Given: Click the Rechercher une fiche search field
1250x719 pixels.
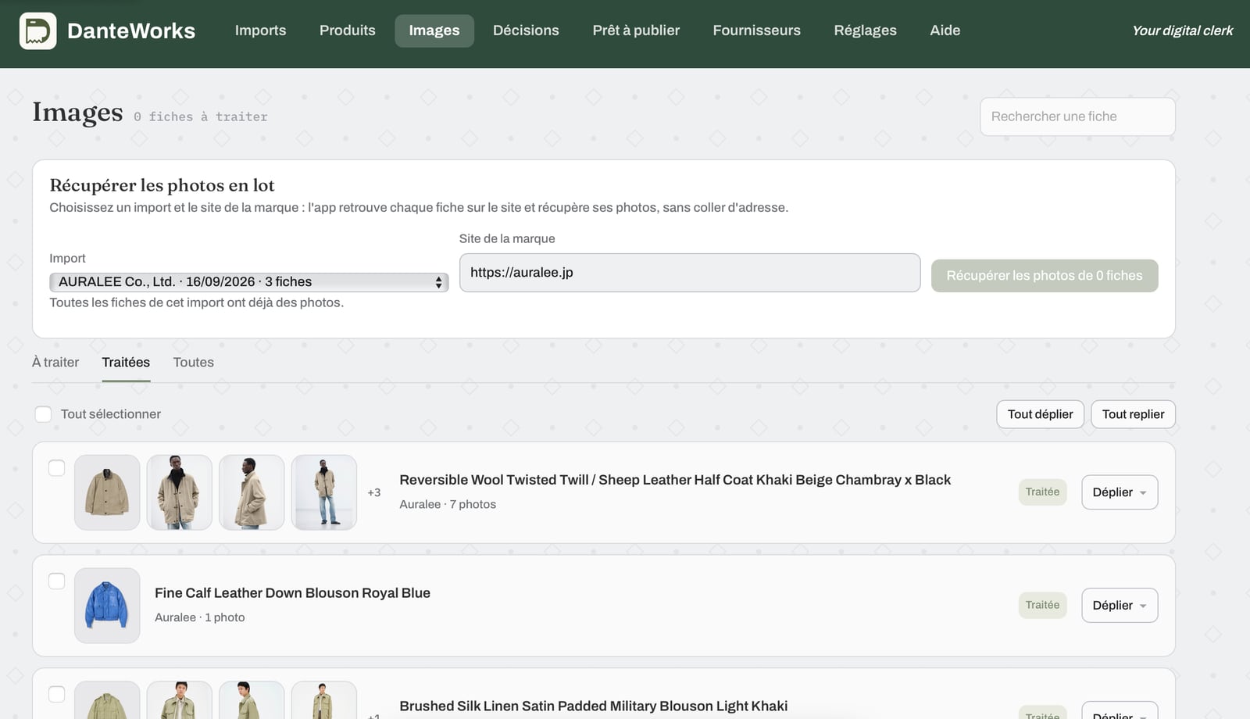Looking at the screenshot, I should (1077, 116).
